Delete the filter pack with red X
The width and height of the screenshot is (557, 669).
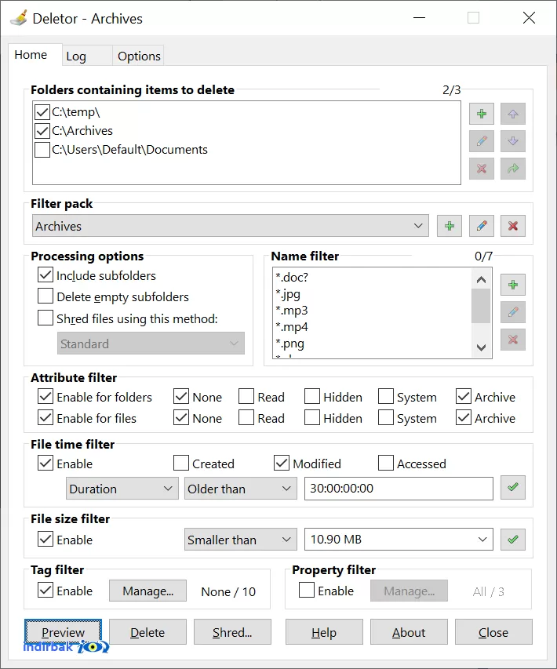point(512,226)
